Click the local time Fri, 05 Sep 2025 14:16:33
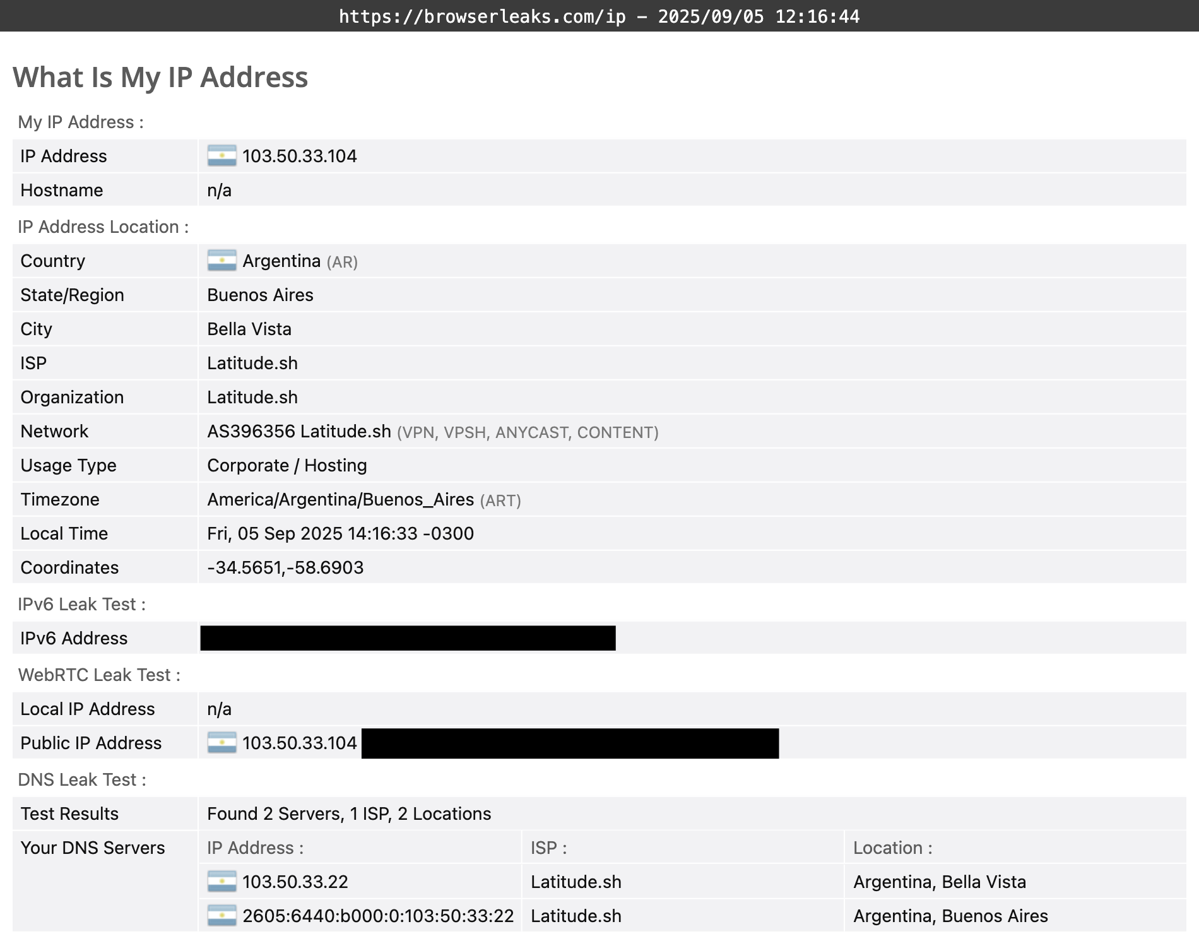This screenshot has width=1199, height=941. (312, 533)
